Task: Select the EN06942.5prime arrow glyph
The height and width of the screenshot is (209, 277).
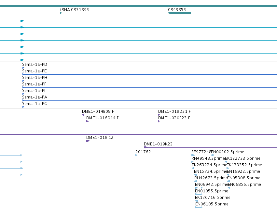Action: coord(199,188)
